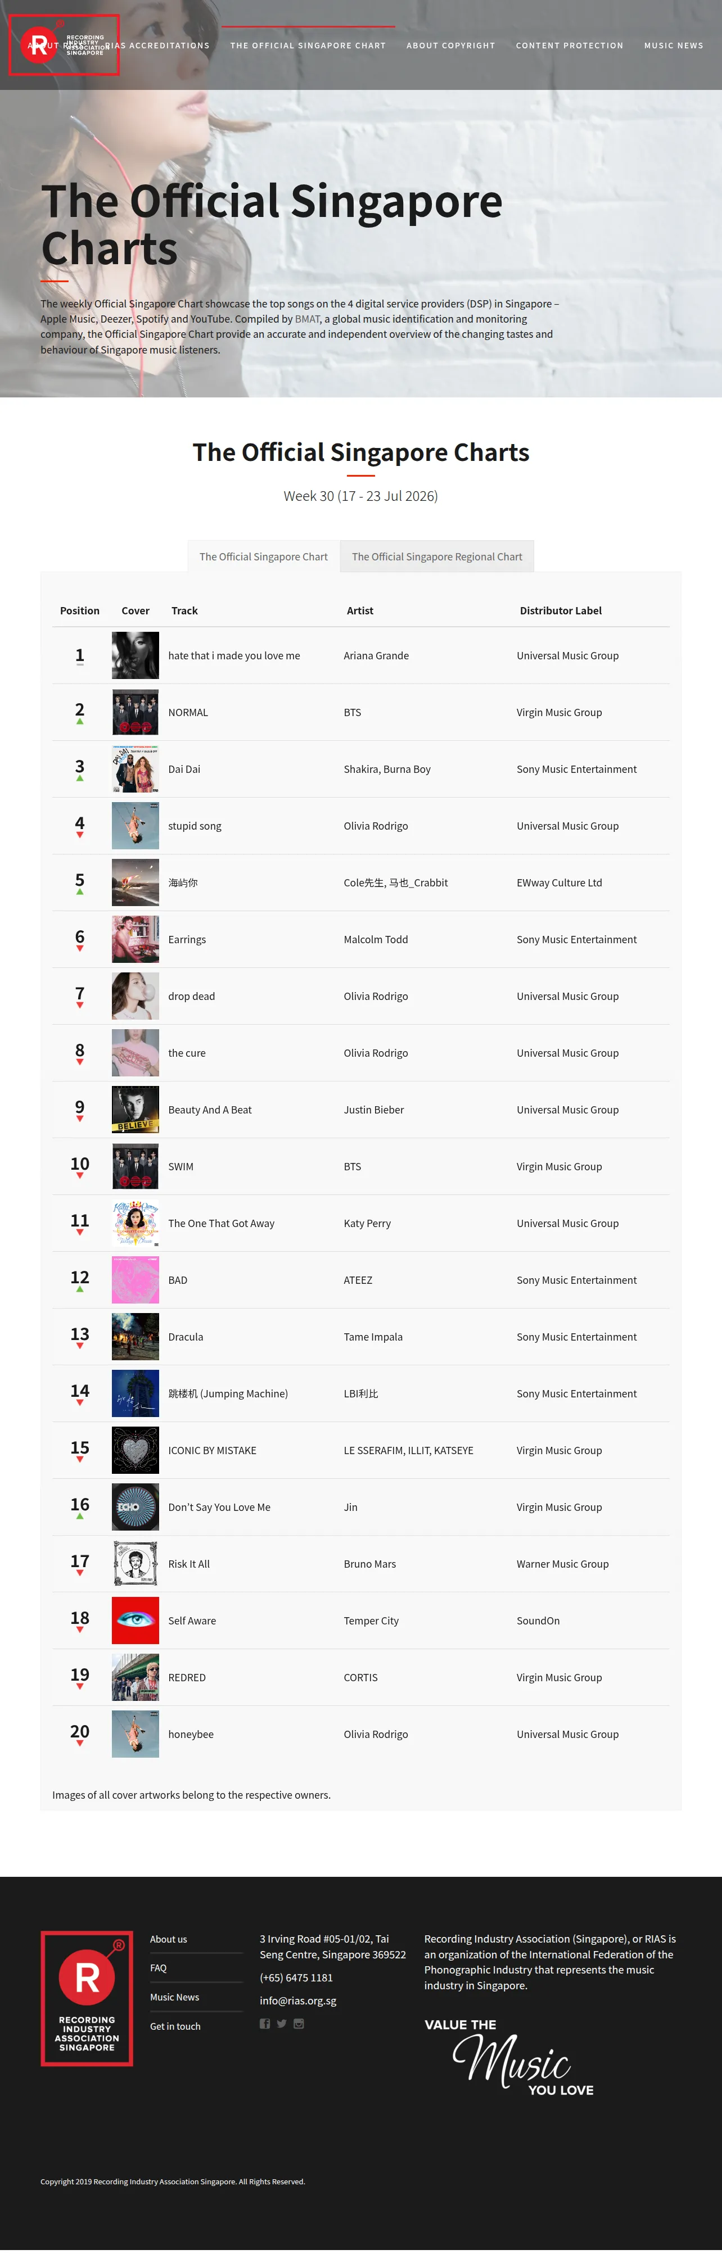Open the Instagram icon in footer
Image resolution: width=722 pixels, height=2254 pixels.
coord(299,2023)
